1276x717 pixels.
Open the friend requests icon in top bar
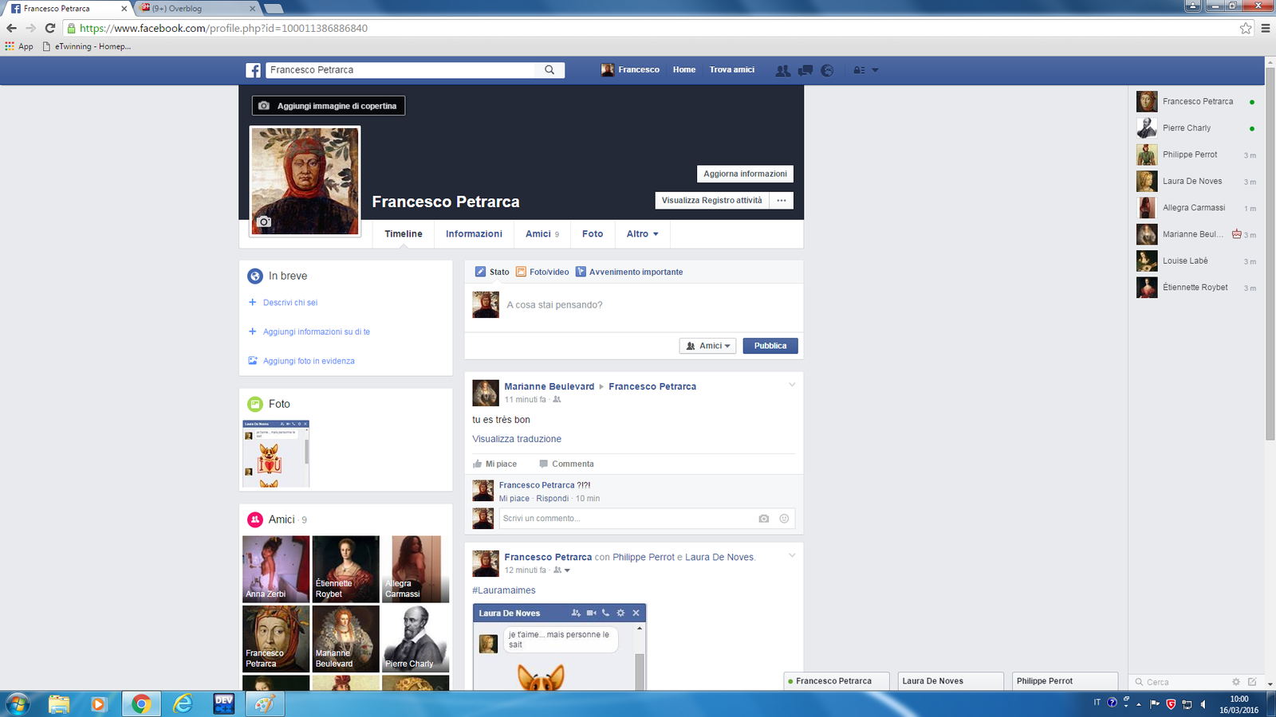783,70
